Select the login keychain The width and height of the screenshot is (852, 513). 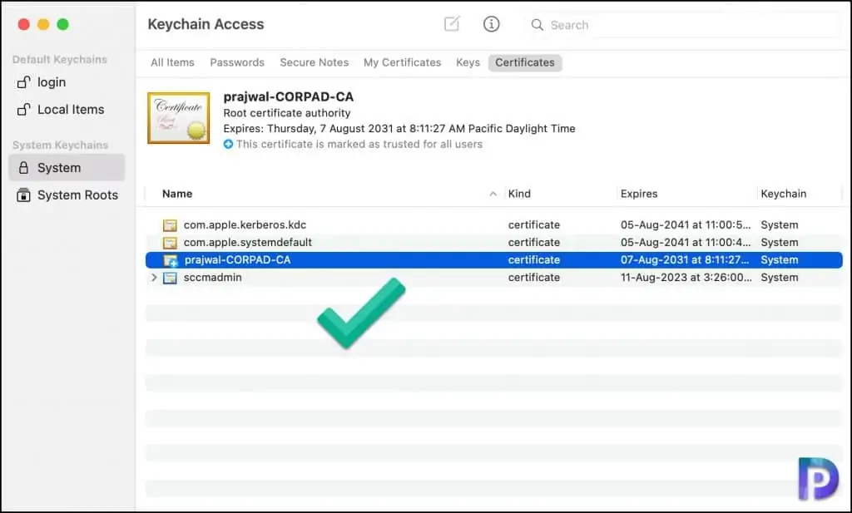coord(67,82)
